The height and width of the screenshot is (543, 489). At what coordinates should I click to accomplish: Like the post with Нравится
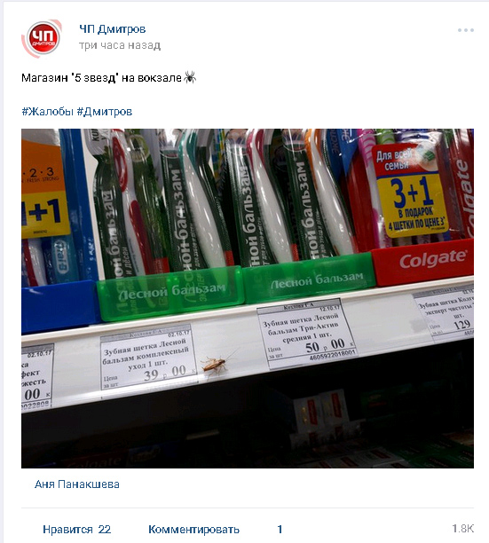click(x=67, y=529)
